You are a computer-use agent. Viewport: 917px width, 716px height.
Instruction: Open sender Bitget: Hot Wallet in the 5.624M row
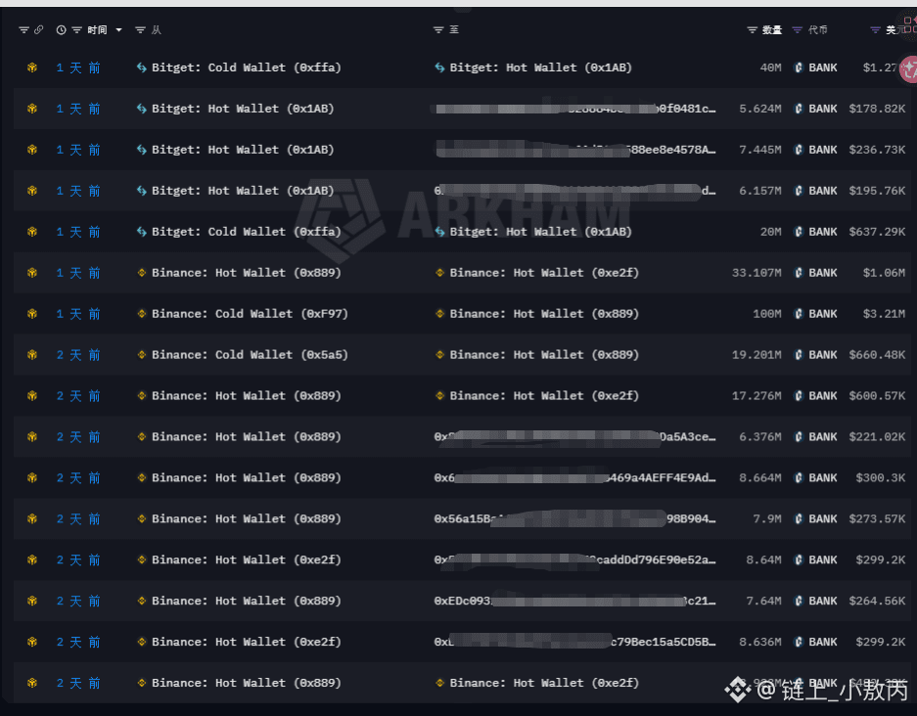(x=243, y=109)
